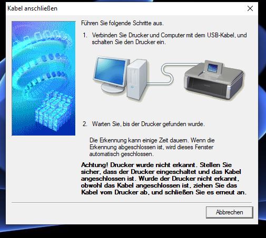Viewport: 266px width, 238px height.
Task: Click the power button on the PC tower
Action: click(132, 87)
